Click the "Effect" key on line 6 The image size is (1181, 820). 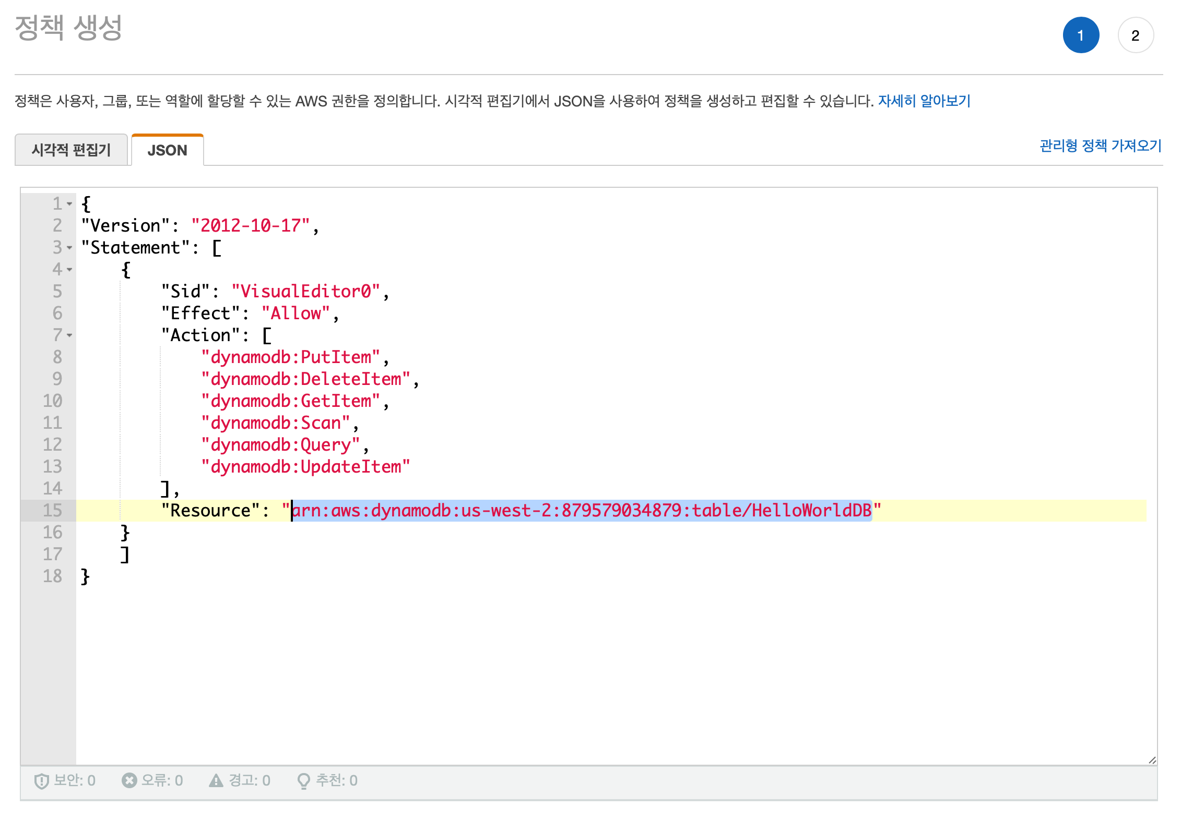click(x=200, y=313)
